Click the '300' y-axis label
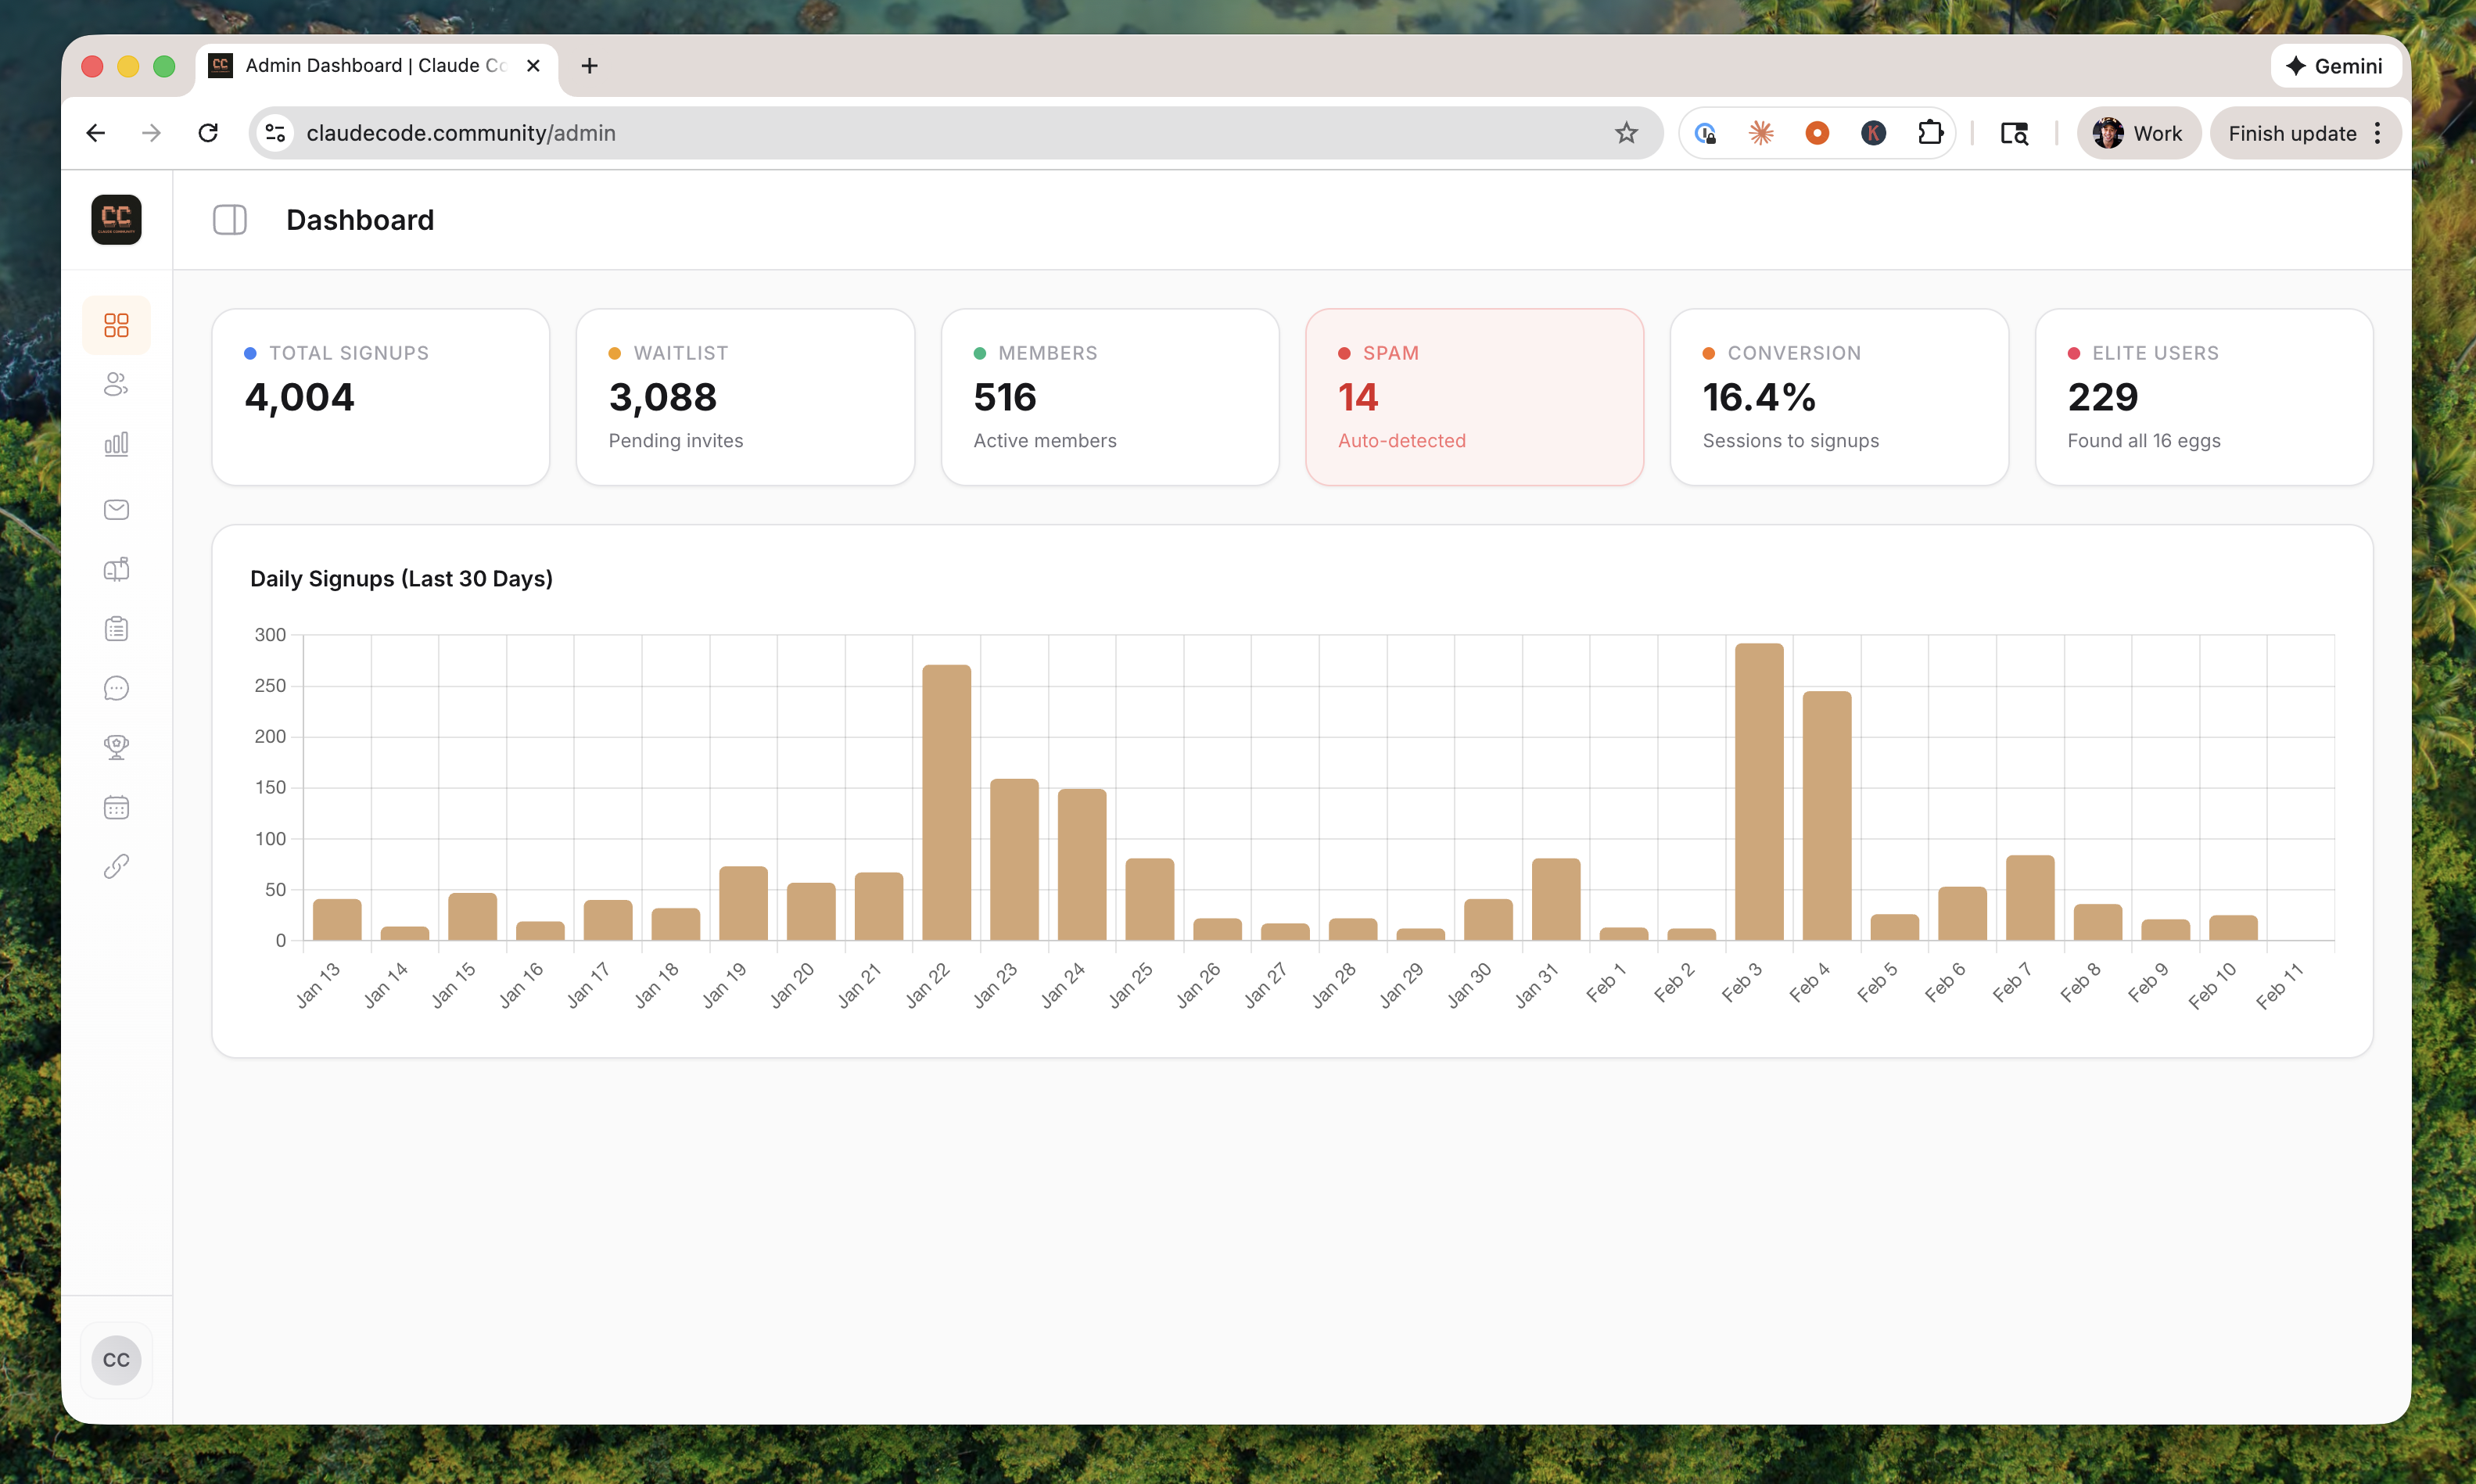Screen dimensions: 2476x1484 click(270, 634)
